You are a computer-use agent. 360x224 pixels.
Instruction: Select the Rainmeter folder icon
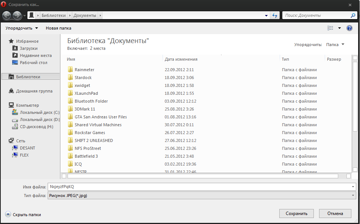click(70, 69)
